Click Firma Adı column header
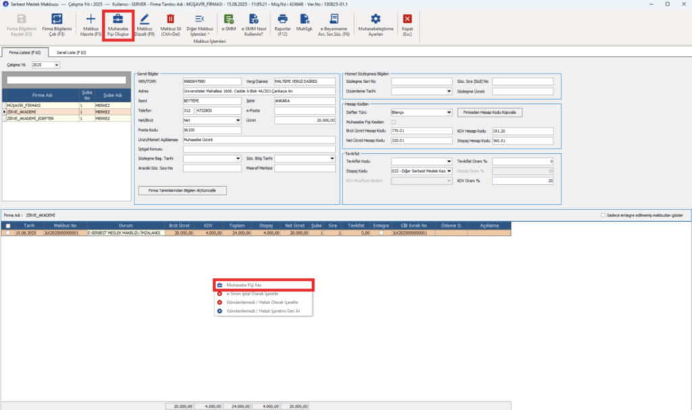 [x=43, y=95]
